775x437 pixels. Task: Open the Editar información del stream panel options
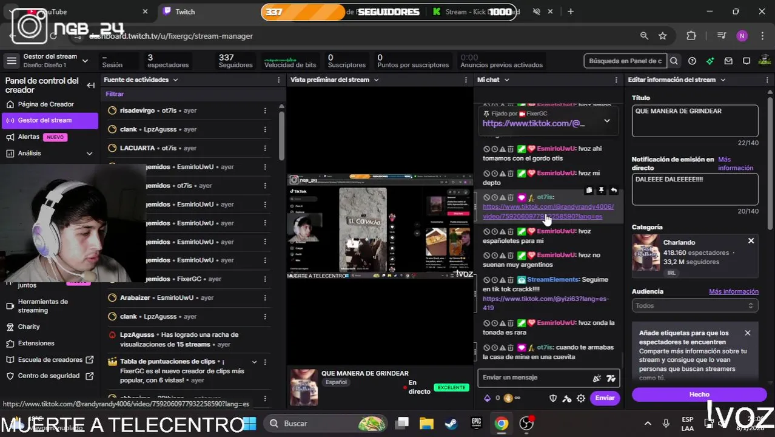(x=767, y=80)
